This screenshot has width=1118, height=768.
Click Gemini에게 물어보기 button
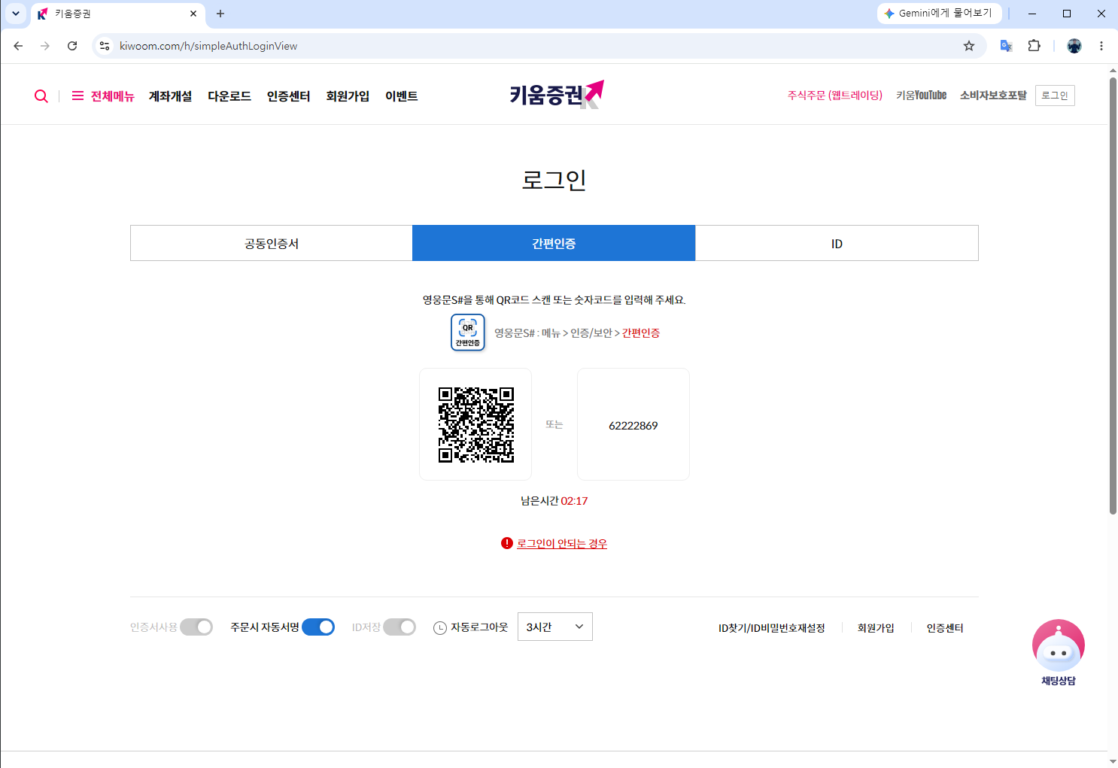pos(939,14)
